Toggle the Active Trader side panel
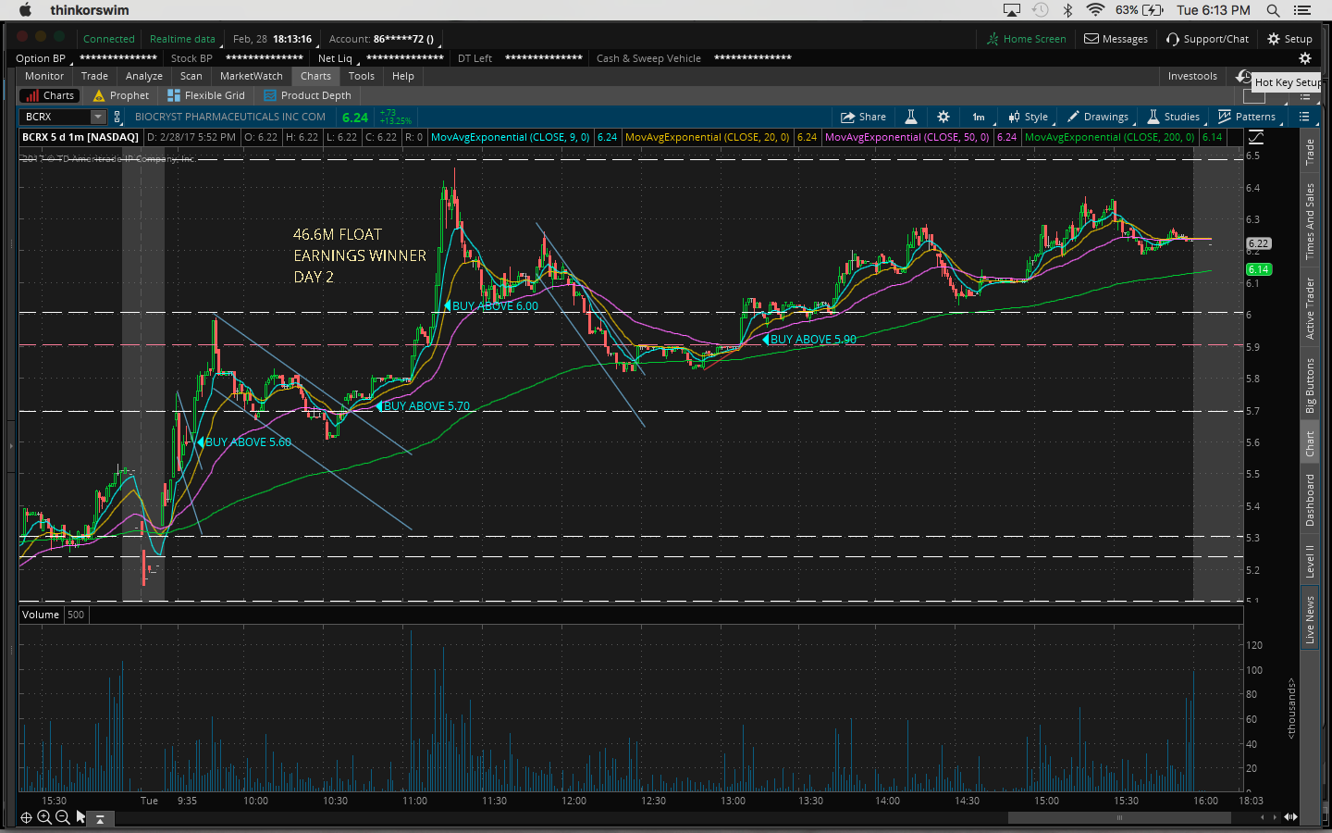Image resolution: width=1332 pixels, height=833 pixels. pos(1310,309)
